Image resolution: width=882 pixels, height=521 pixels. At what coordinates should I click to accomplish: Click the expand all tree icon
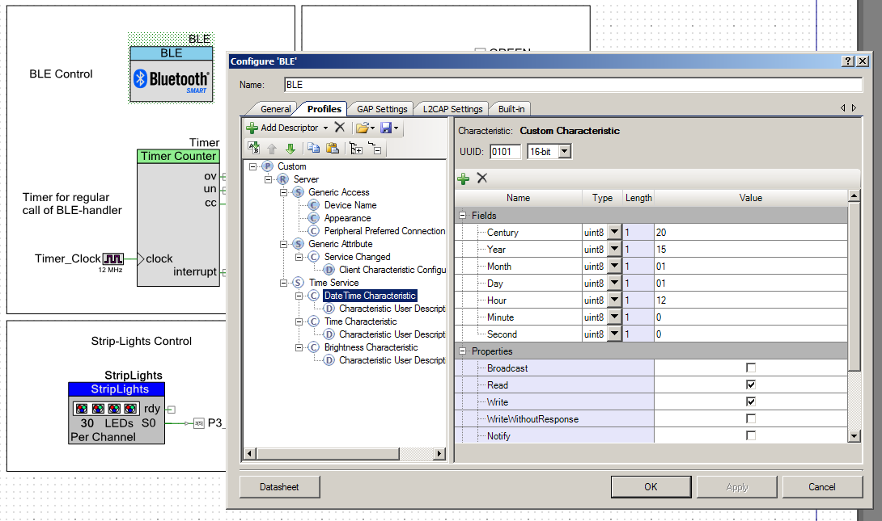click(356, 149)
